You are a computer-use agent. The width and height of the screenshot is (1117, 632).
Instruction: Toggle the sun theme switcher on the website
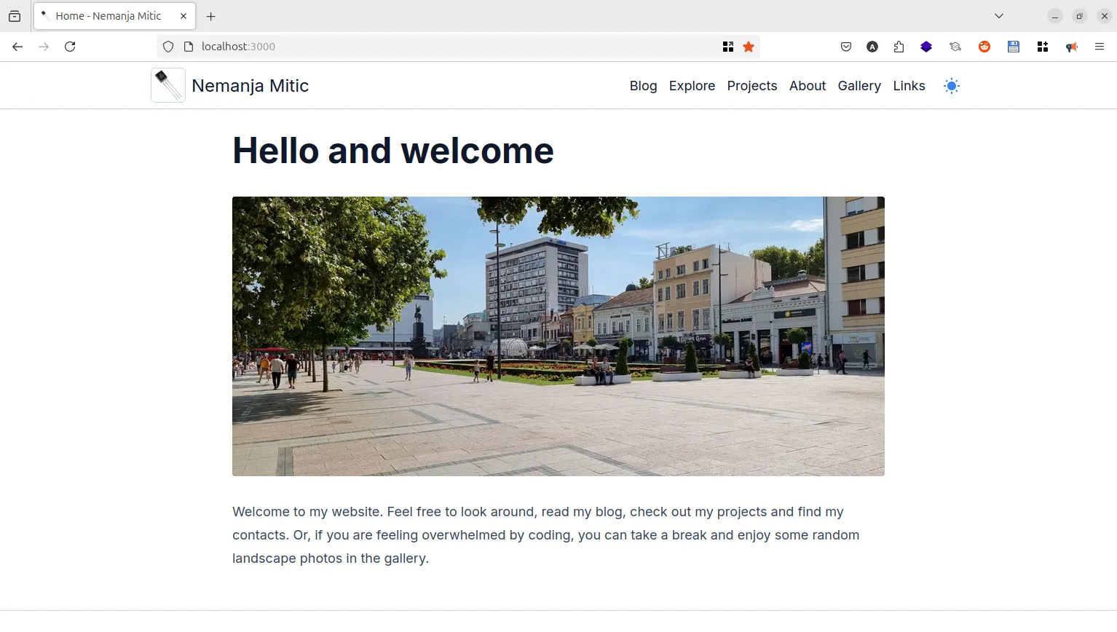point(951,85)
